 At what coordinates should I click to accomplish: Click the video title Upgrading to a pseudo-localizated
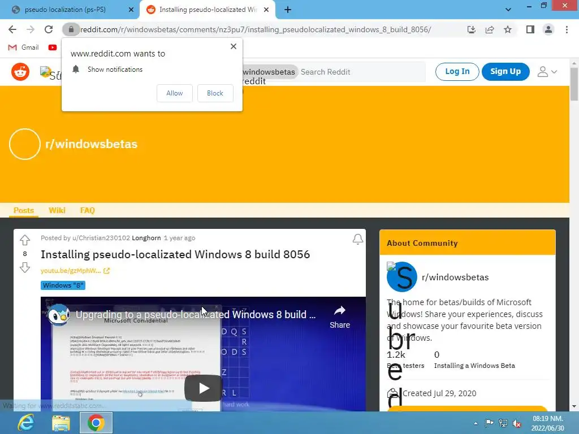click(x=196, y=314)
